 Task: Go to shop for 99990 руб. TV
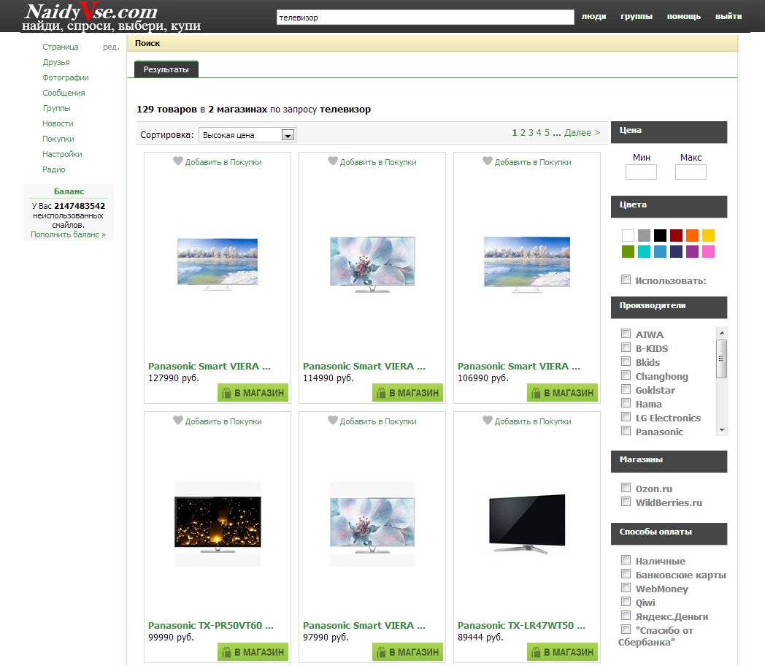point(253,652)
